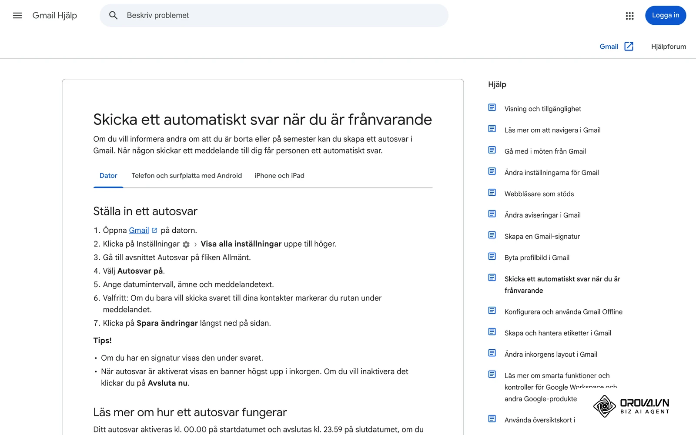696x435 pixels.
Task: Open Gå med i möten från Gmail
Action: point(545,151)
